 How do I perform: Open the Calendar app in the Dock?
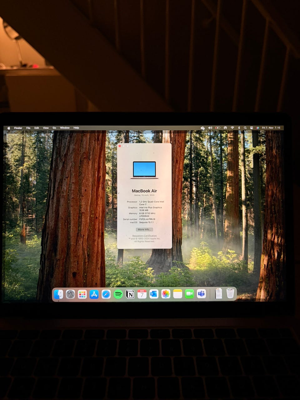pos(142,294)
